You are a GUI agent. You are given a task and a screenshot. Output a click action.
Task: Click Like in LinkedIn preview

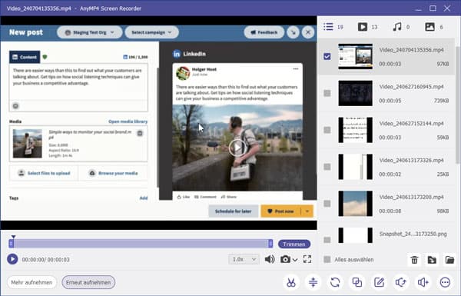point(184,197)
